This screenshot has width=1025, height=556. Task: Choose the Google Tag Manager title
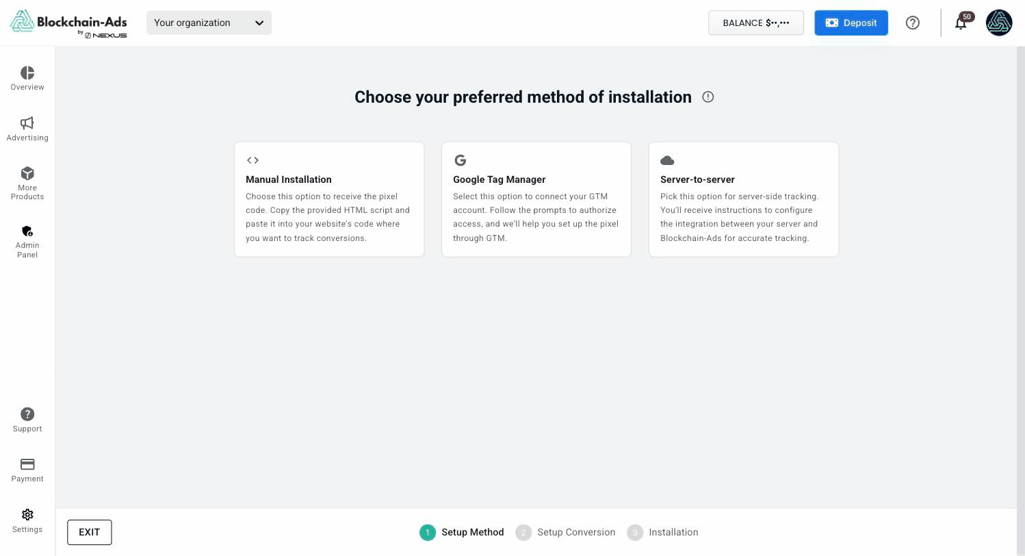pyautogui.click(x=499, y=179)
